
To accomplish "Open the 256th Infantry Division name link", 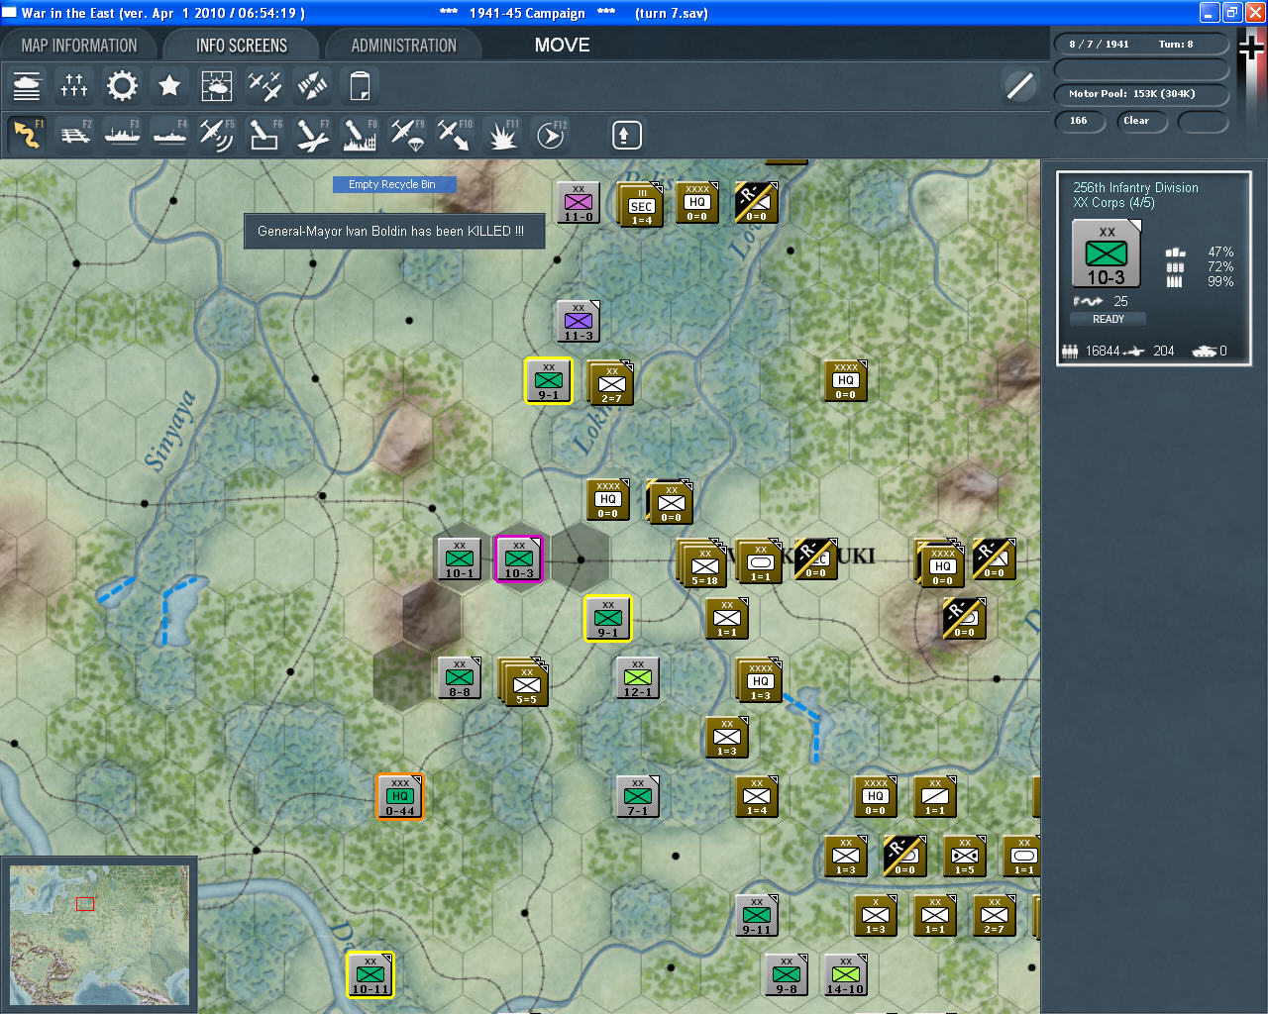I will 1135,187.
